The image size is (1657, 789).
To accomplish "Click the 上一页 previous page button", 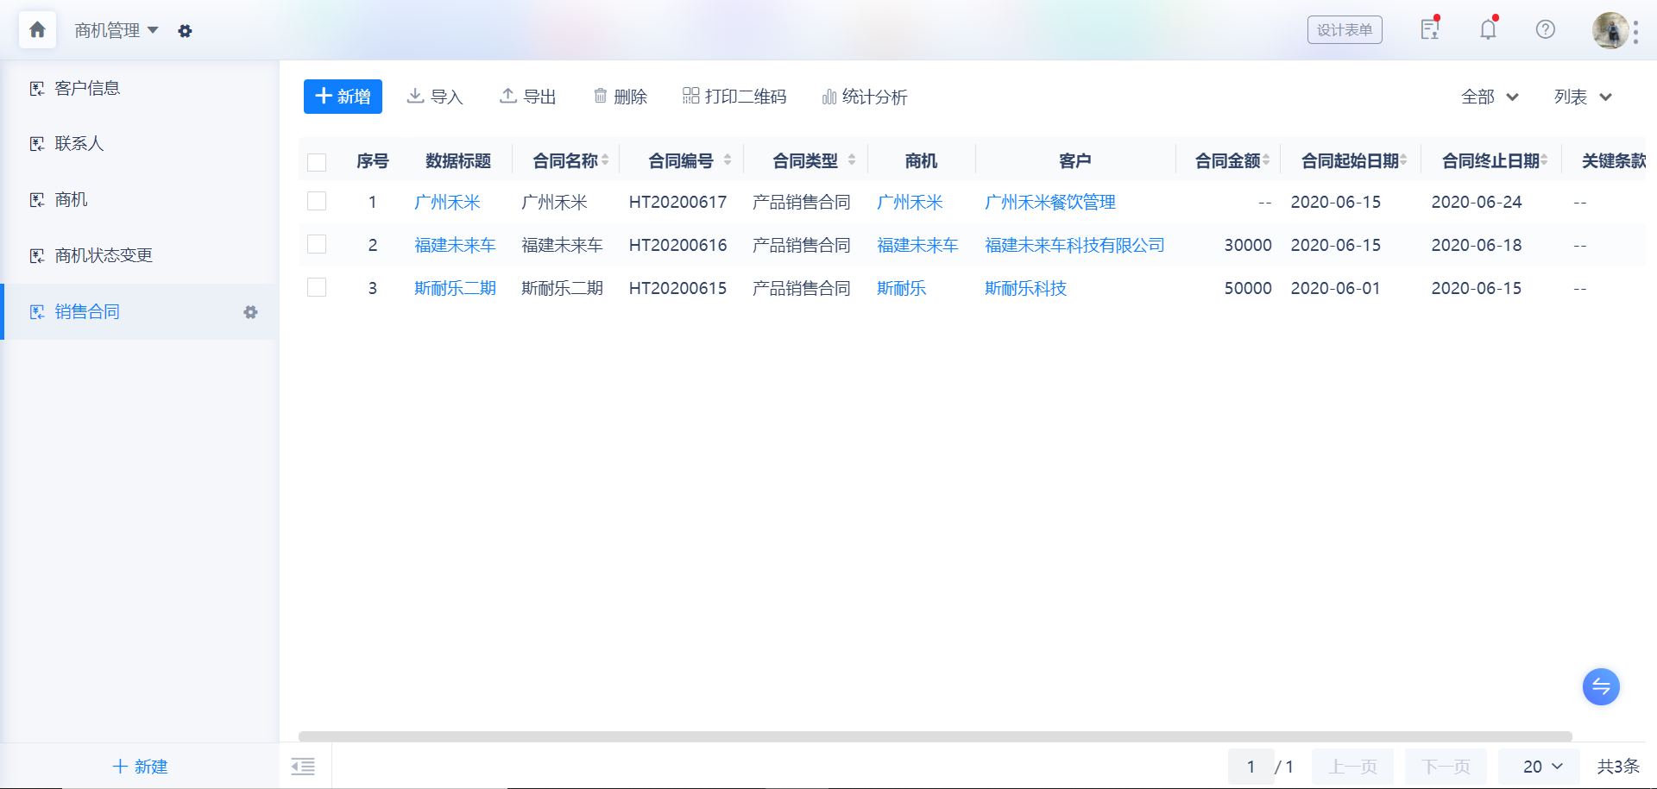I will 1352,767.
